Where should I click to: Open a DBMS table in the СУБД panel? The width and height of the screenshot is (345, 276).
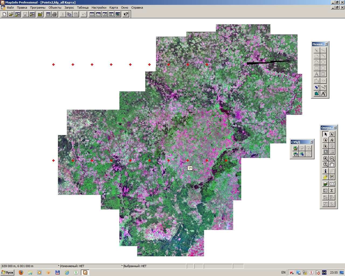pos(296,148)
